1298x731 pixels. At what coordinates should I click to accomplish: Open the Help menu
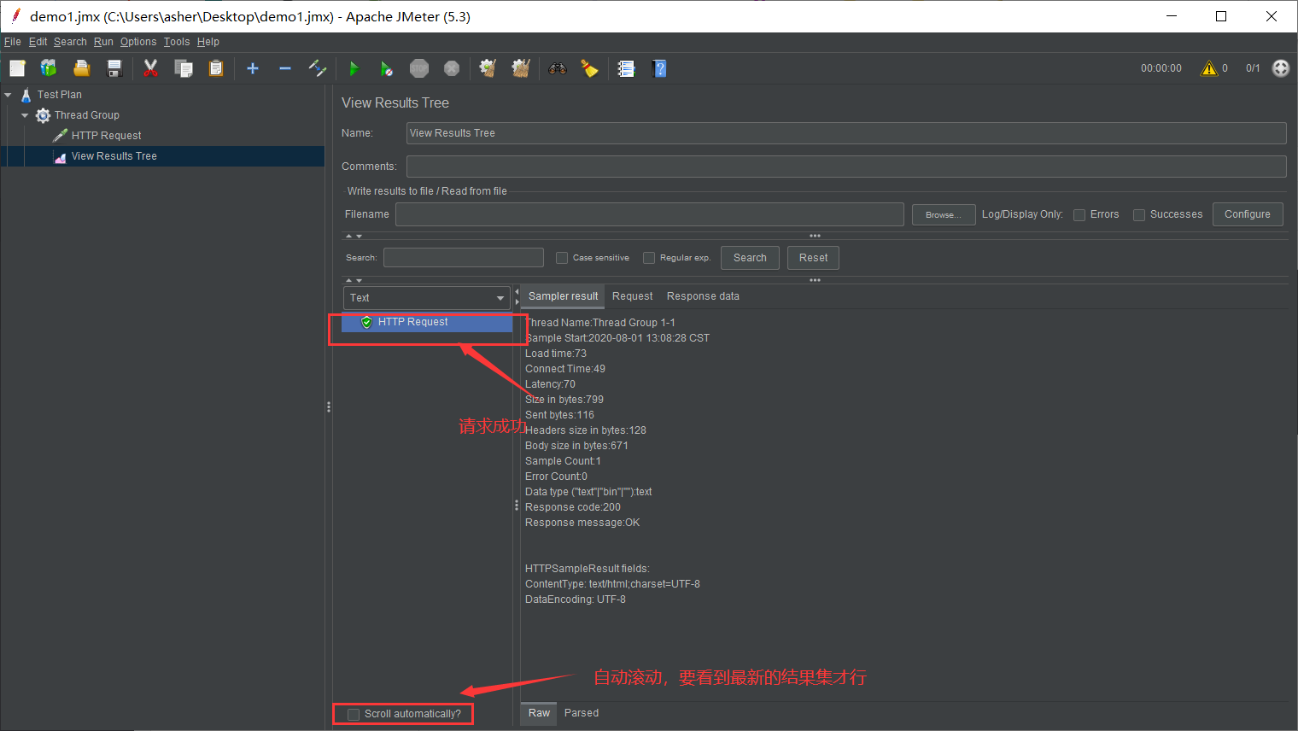tap(208, 42)
